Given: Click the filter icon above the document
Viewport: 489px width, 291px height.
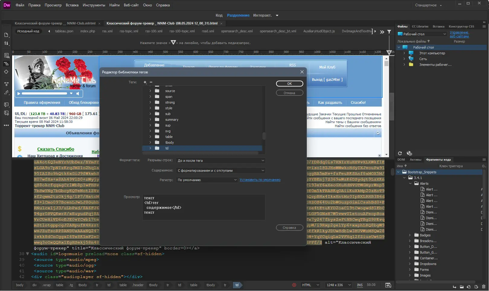Looking at the screenshot, I should click(389, 32).
